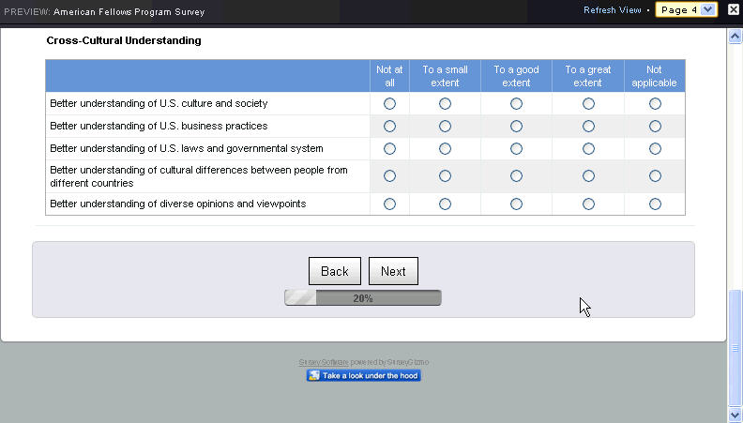Image resolution: width=743 pixels, height=423 pixels.
Task: Select 'To a good extent' for diverse opinions and viewpoints
Action: [517, 204]
